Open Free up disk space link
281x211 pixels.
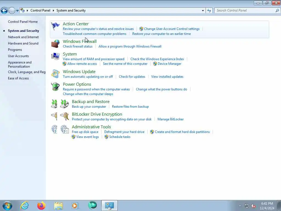85,132
